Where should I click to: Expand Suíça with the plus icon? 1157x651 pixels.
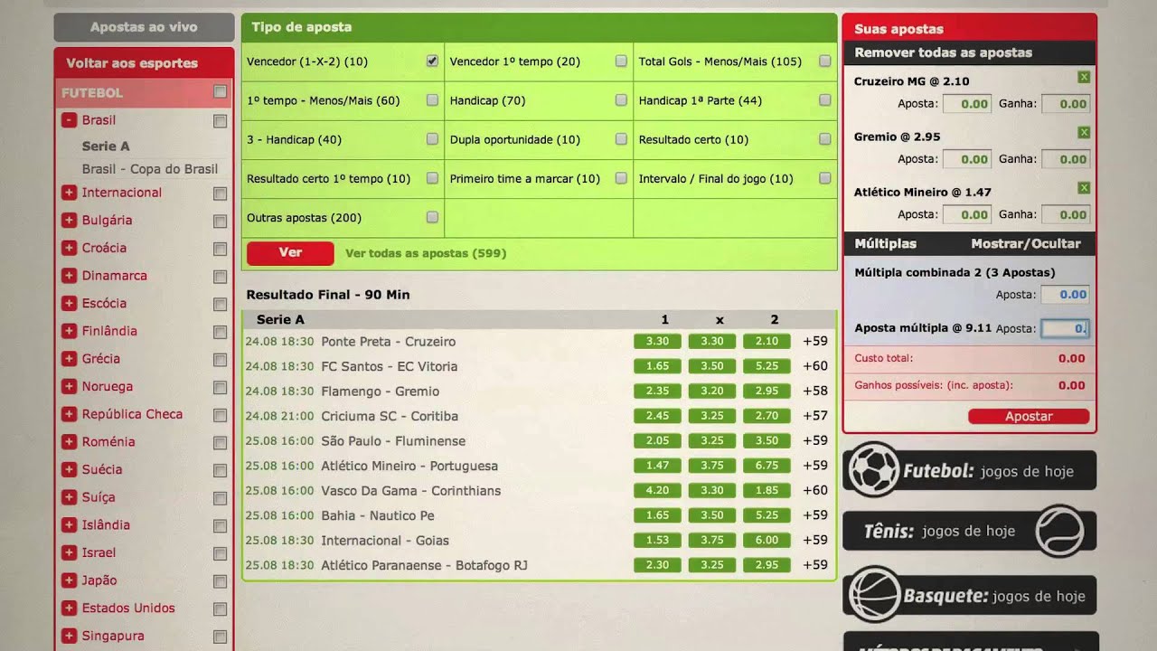click(x=69, y=497)
